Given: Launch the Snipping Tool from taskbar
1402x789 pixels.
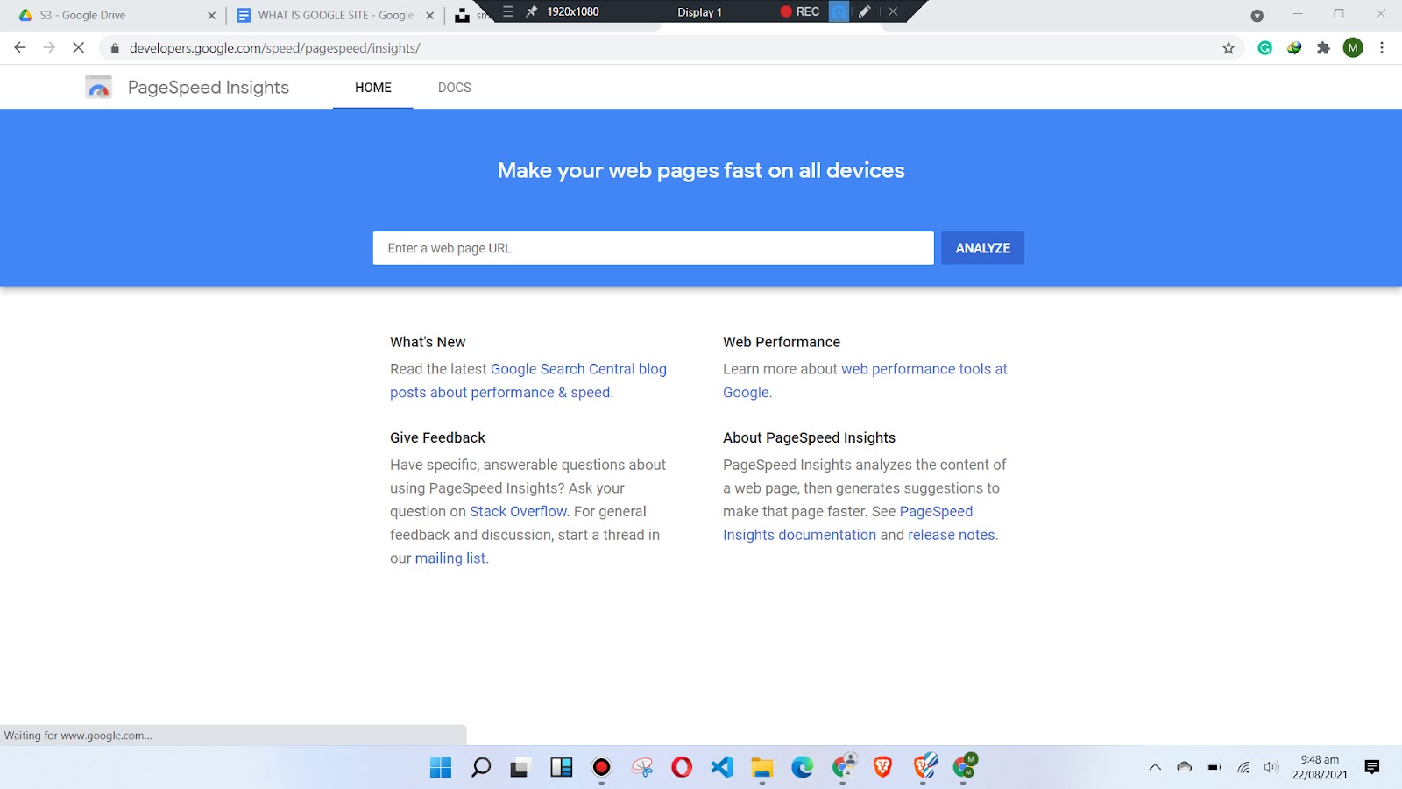Looking at the screenshot, I should [642, 768].
